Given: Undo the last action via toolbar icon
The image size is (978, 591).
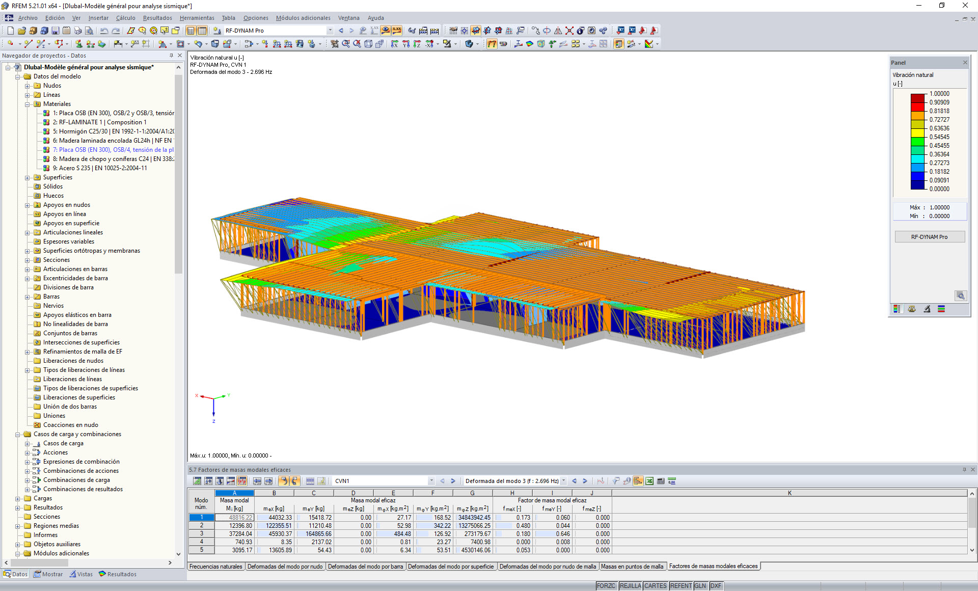Looking at the screenshot, I should pyautogui.click(x=105, y=31).
